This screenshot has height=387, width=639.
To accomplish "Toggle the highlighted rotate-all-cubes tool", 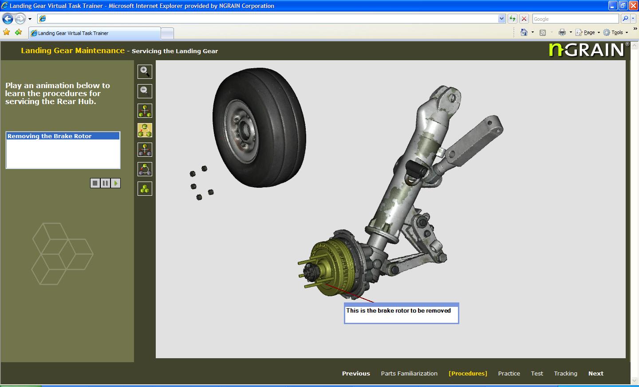I will (145, 130).
